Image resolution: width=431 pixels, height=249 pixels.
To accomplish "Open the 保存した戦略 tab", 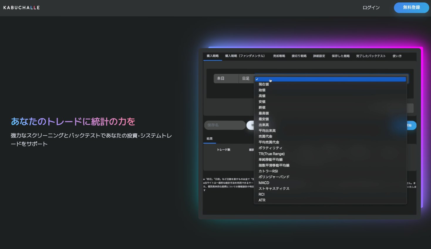I will tap(341, 56).
